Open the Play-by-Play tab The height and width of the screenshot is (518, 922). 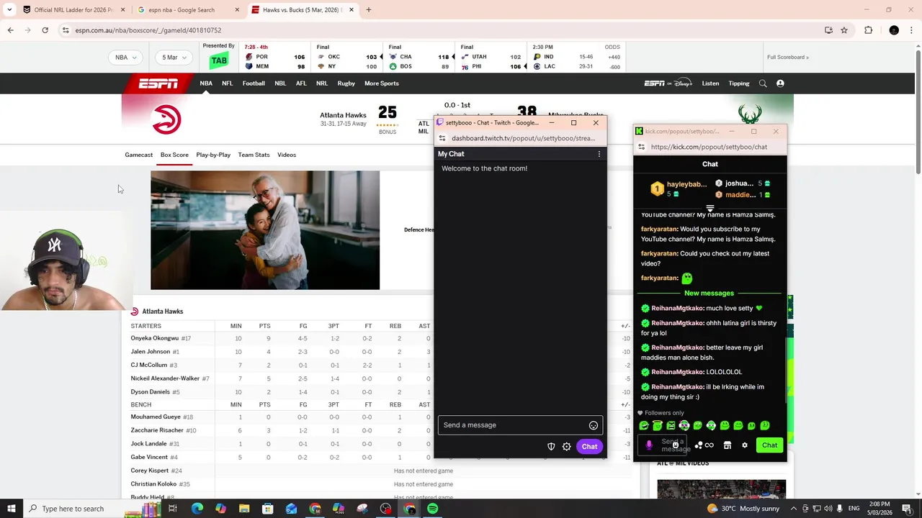(x=213, y=155)
